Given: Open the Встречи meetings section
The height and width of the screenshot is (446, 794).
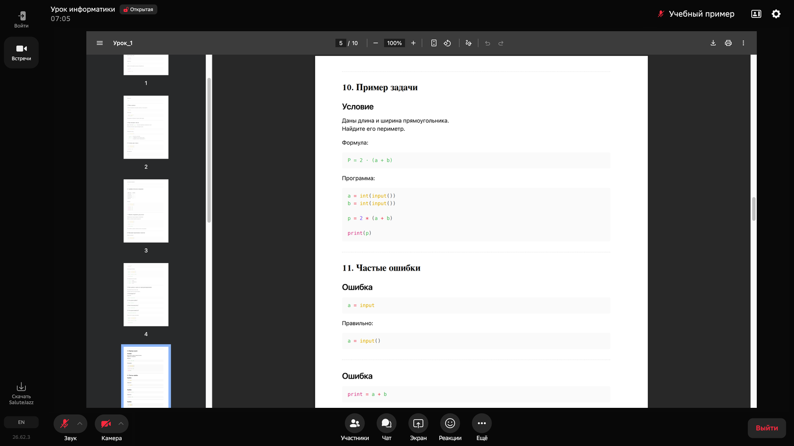Looking at the screenshot, I should (21, 53).
